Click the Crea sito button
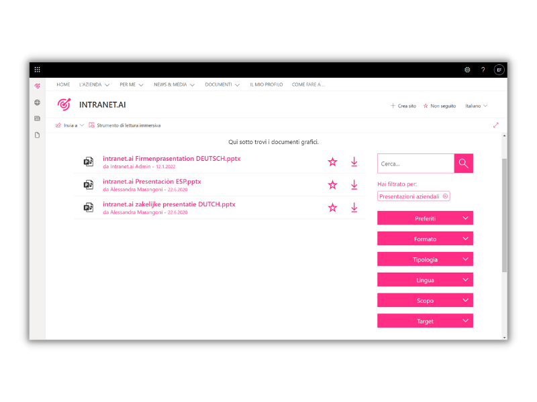The width and height of the screenshot is (537, 402). coord(402,106)
